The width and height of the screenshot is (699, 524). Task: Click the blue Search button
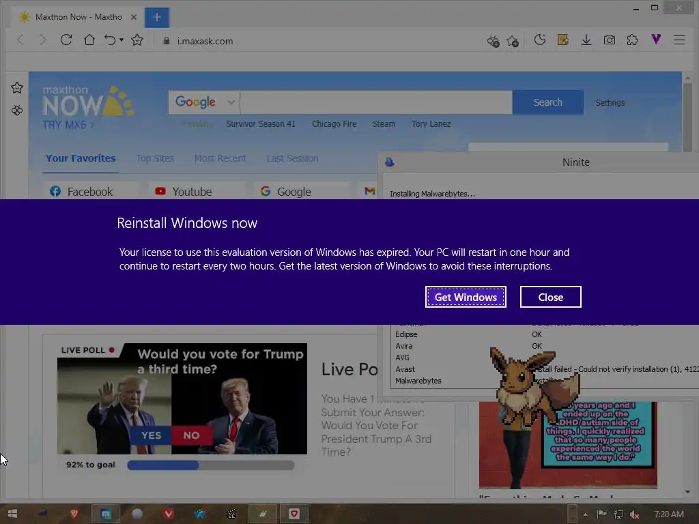pos(548,102)
